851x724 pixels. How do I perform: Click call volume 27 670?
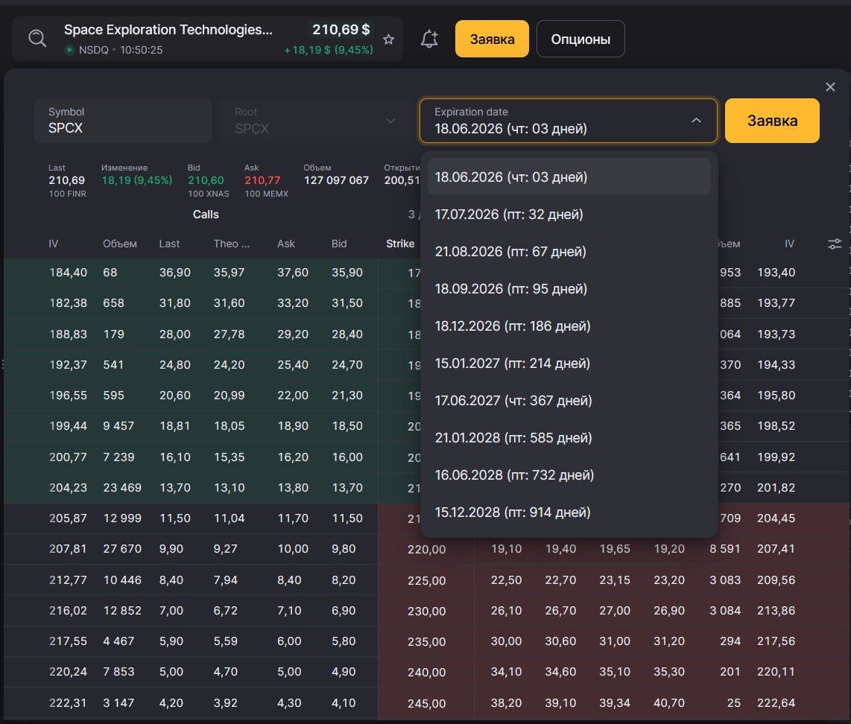coord(122,549)
